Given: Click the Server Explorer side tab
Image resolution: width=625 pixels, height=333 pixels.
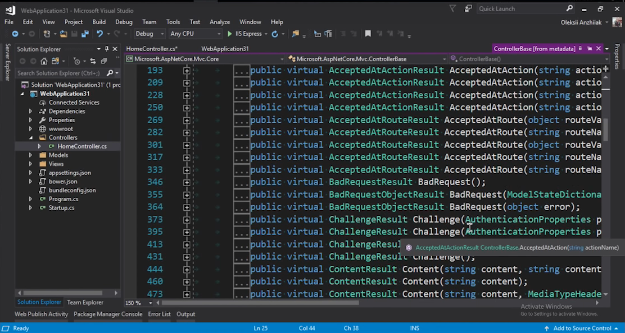Looking at the screenshot, I should pos(7,62).
